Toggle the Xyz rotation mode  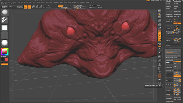(x=160, y=46)
